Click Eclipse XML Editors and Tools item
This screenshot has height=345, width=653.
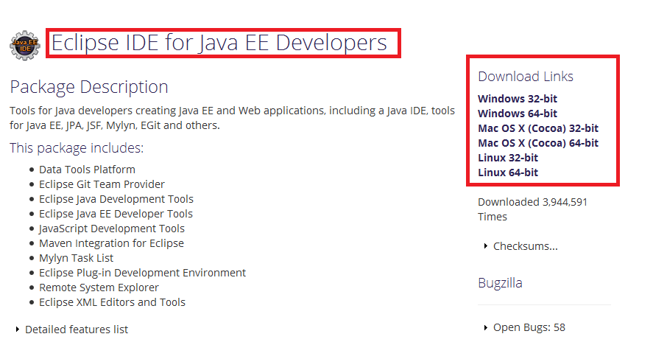tap(112, 302)
